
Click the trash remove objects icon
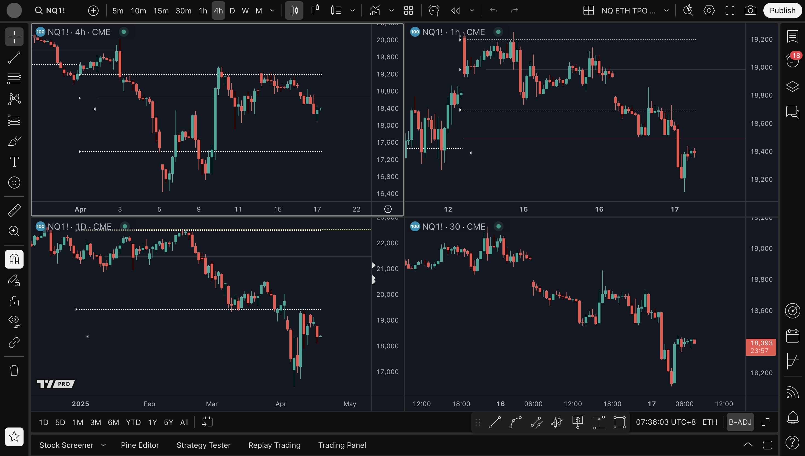pyautogui.click(x=14, y=371)
